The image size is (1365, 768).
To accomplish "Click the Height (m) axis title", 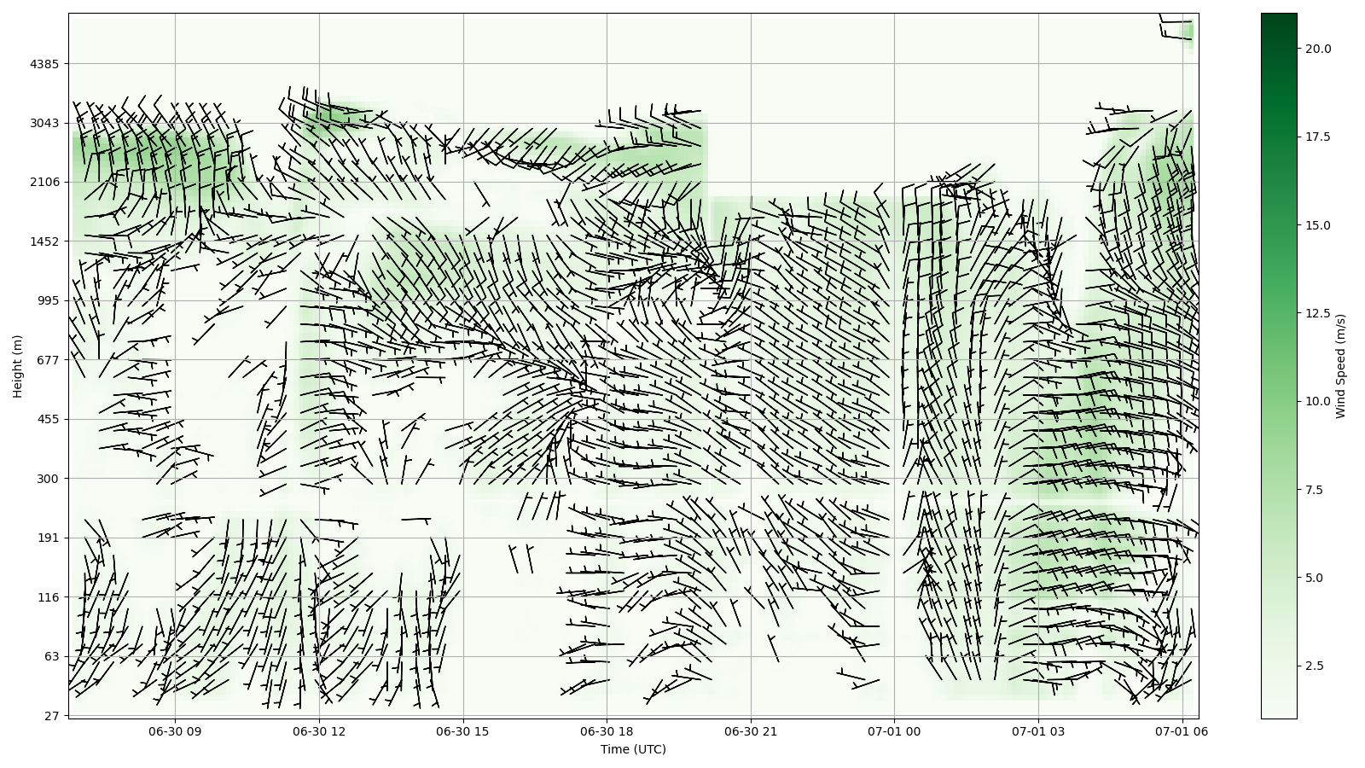I will tap(18, 365).
